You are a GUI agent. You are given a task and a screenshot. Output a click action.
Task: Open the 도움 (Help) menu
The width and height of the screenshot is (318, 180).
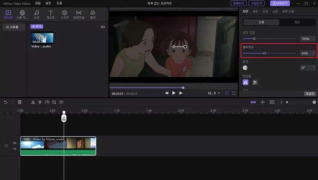59,3
